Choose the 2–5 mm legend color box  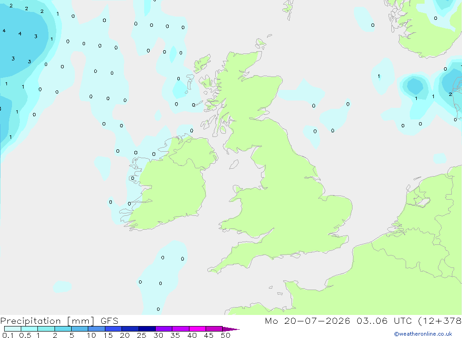point(63,329)
